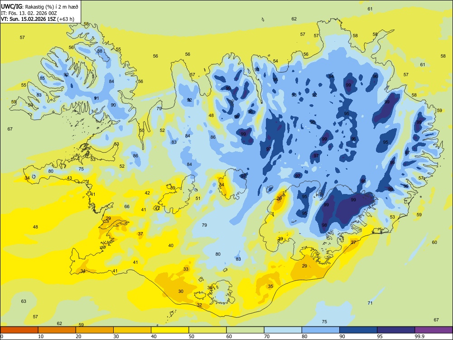Click the 10–20 orange legend swatch
Image resolution: width=453 pixels, height=340 pixels.
pyautogui.click(x=57, y=330)
